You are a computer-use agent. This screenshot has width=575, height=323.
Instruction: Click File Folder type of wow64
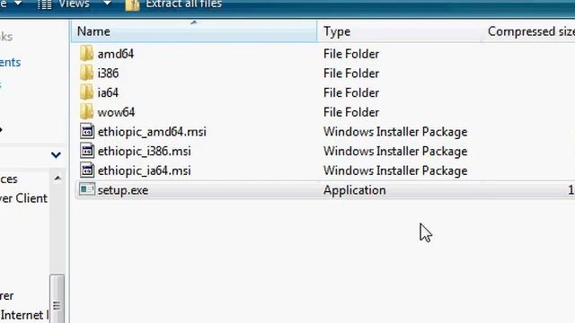pyautogui.click(x=351, y=112)
